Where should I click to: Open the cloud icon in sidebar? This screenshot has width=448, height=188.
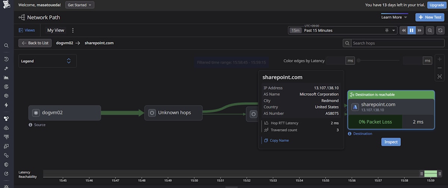6,128
